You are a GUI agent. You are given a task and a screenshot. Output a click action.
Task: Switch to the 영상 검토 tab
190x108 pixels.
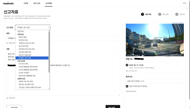point(37,3)
